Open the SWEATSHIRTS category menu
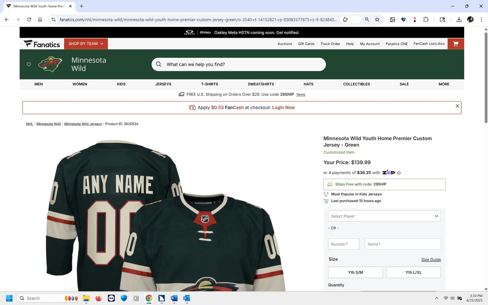 coord(261,84)
